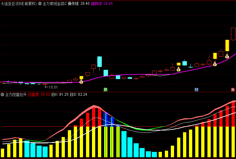The height and width of the screenshot is (159, 236).
Task: Click the blue 财 marker icon
Action: point(196,89)
